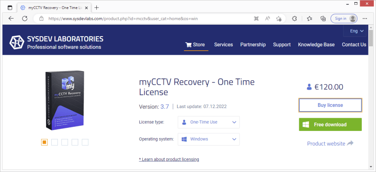Go to the Support menu item
The width and height of the screenshot is (376, 172).
pyautogui.click(x=282, y=45)
